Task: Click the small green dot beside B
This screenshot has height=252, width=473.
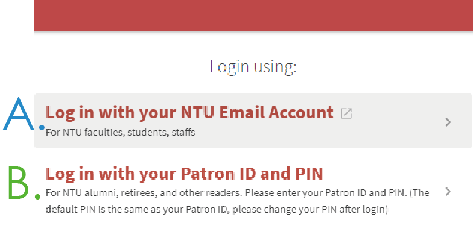Action: coord(37,197)
